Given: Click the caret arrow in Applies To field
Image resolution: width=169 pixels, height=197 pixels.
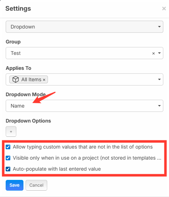Looking at the screenshot, I should pos(159,79).
